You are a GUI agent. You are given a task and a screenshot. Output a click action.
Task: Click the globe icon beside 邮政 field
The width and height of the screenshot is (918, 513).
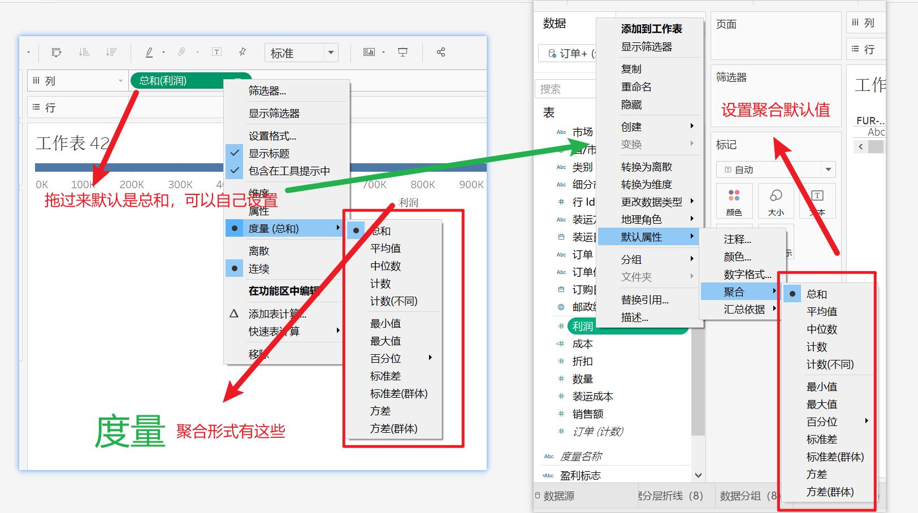click(561, 307)
